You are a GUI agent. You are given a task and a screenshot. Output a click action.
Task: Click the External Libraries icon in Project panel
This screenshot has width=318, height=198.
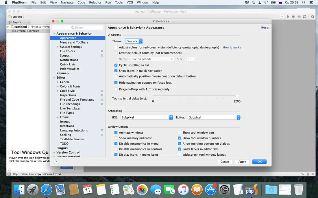(x=13, y=31)
